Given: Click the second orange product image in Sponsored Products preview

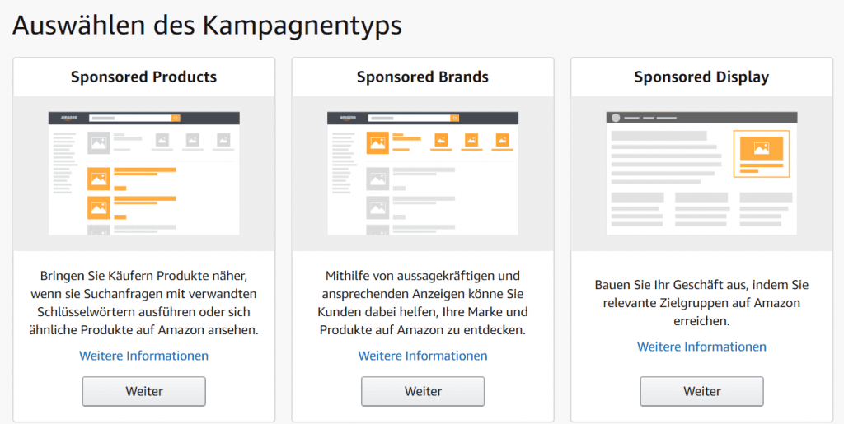Looking at the screenshot, I should pos(99,208).
